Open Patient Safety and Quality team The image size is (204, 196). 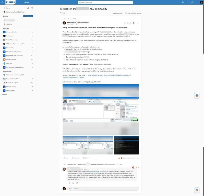(x=18, y=56)
